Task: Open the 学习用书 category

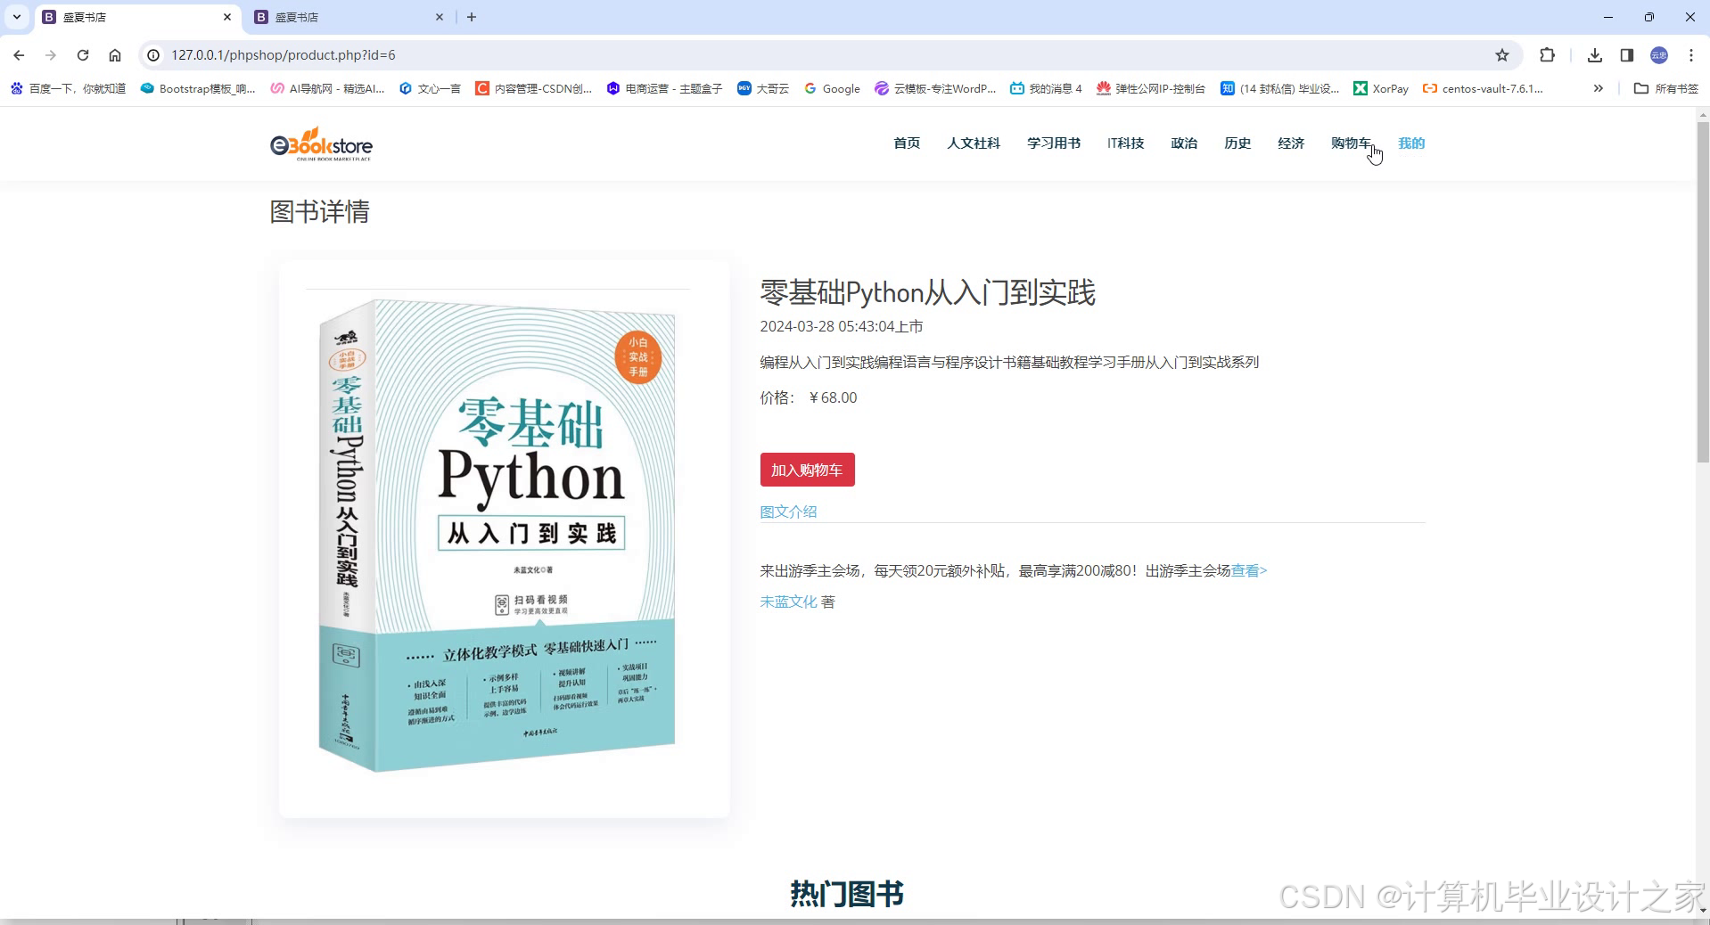Action: 1054,143
